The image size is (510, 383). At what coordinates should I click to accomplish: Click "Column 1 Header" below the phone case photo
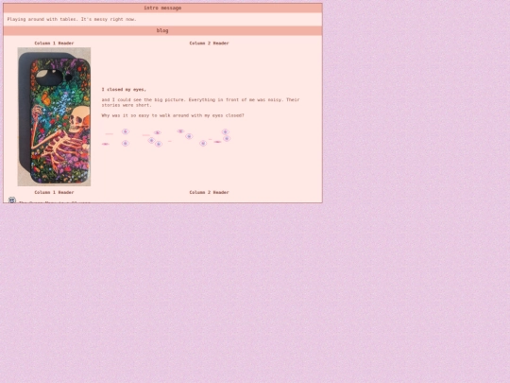[x=54, y=192]
